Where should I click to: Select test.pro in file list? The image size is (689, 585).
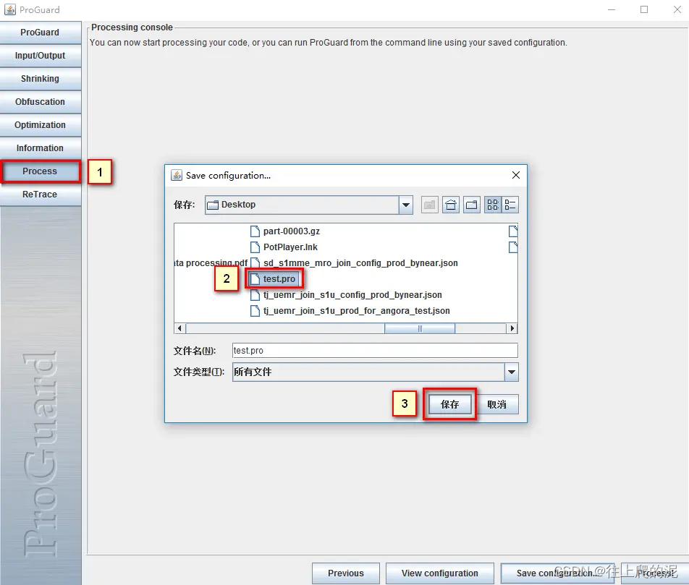[x=273, y=279]
